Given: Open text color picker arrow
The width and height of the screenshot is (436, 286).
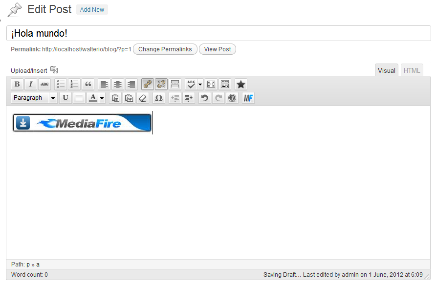Looking at the screenshot, I should tap(102, 98).
